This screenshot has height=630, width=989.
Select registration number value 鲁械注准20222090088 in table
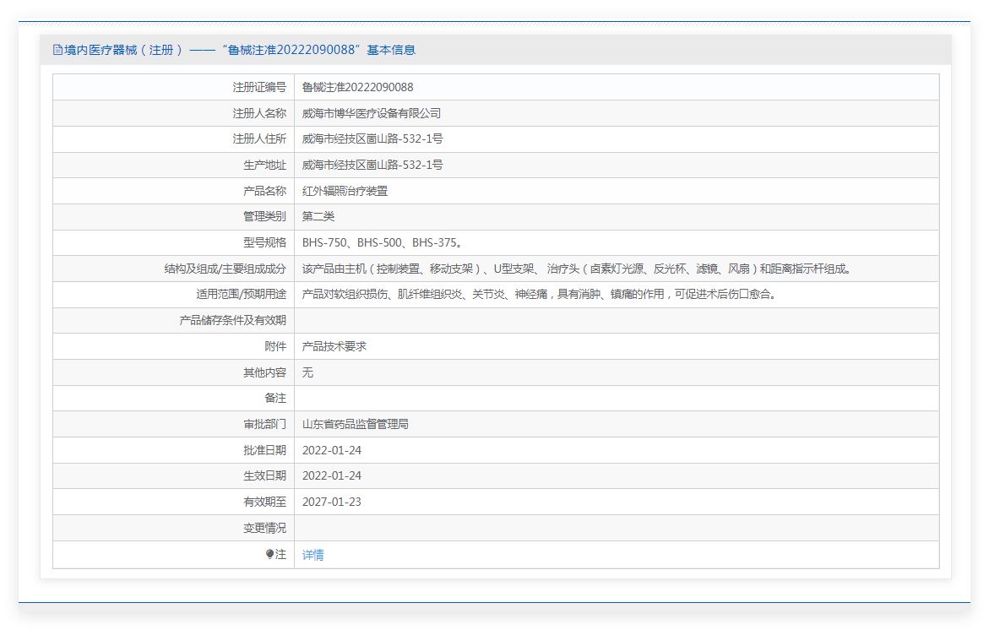coord(357,87)
